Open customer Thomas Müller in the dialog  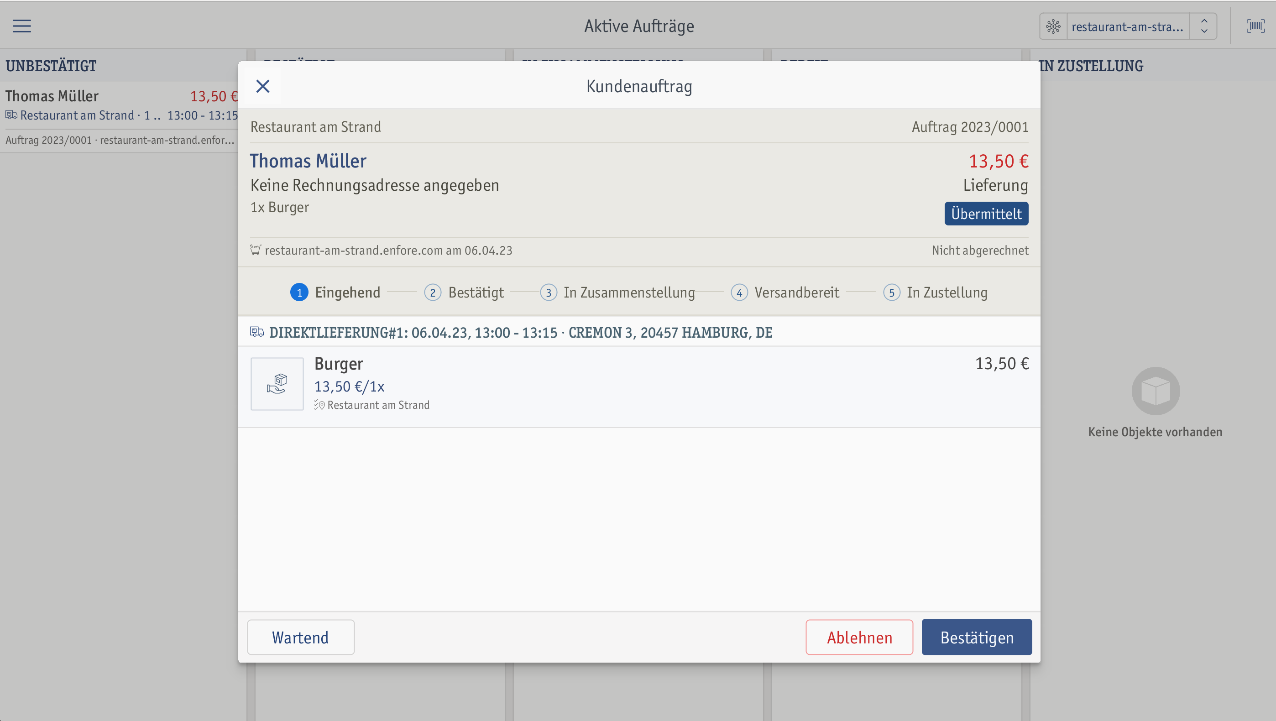point(308,161)
